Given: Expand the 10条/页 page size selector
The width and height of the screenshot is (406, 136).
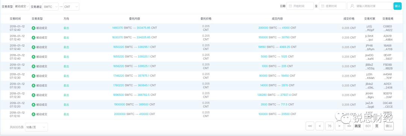Looking at the screenshot, I should pos(36,127).
